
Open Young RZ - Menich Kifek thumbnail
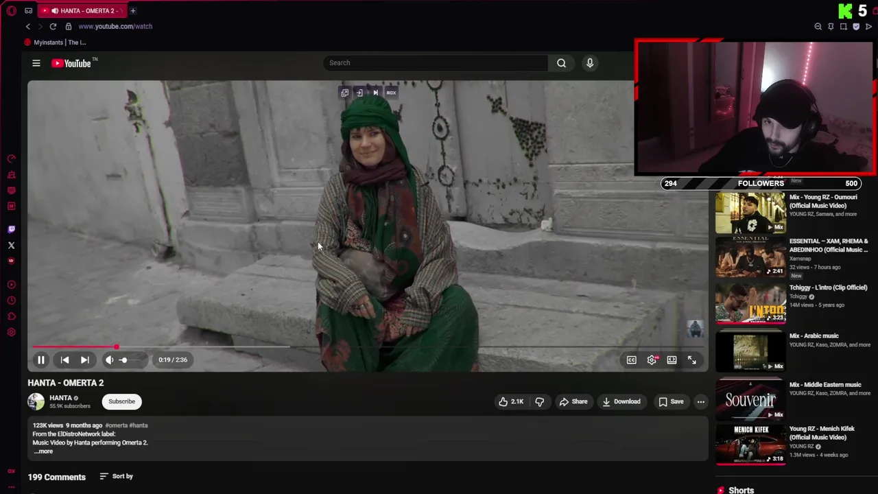[x=750, y=444]
